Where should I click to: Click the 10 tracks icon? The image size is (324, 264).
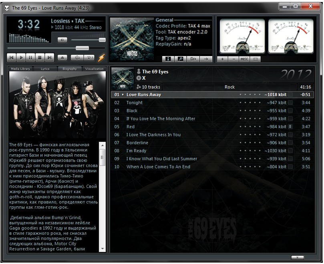click(x=139, y=87)
